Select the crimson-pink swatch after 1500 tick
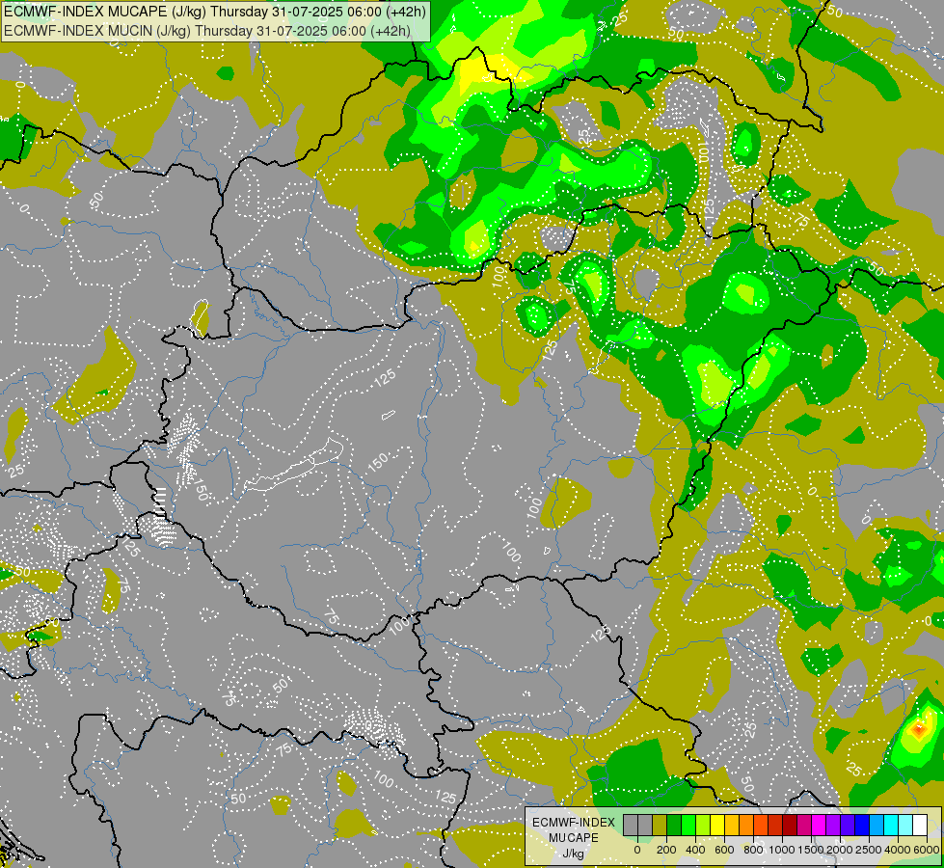This screenshot has width=944, height=868. tap(804, 825)
